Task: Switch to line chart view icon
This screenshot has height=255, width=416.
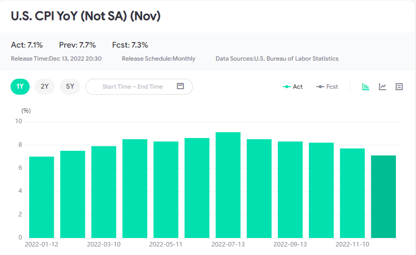Action: 382,87
